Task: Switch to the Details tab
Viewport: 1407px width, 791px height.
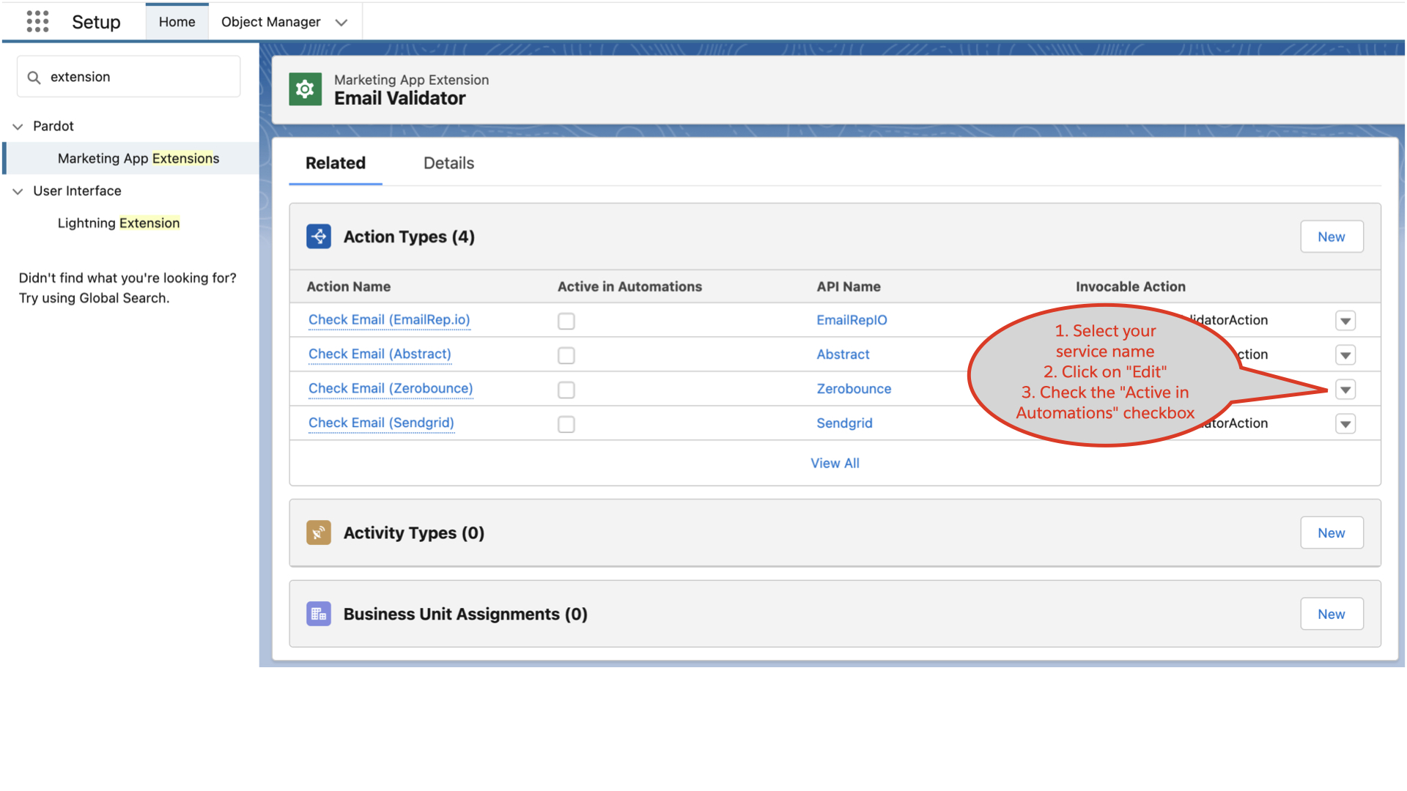Action: [x=448, y=163]
